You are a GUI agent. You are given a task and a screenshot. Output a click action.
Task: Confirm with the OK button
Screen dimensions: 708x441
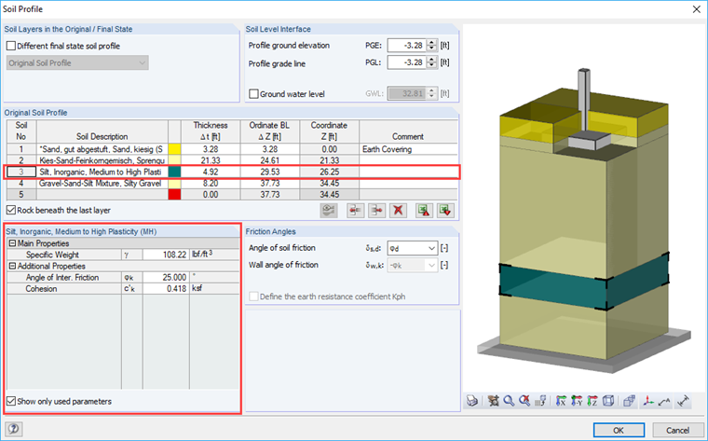pos(619,430)
